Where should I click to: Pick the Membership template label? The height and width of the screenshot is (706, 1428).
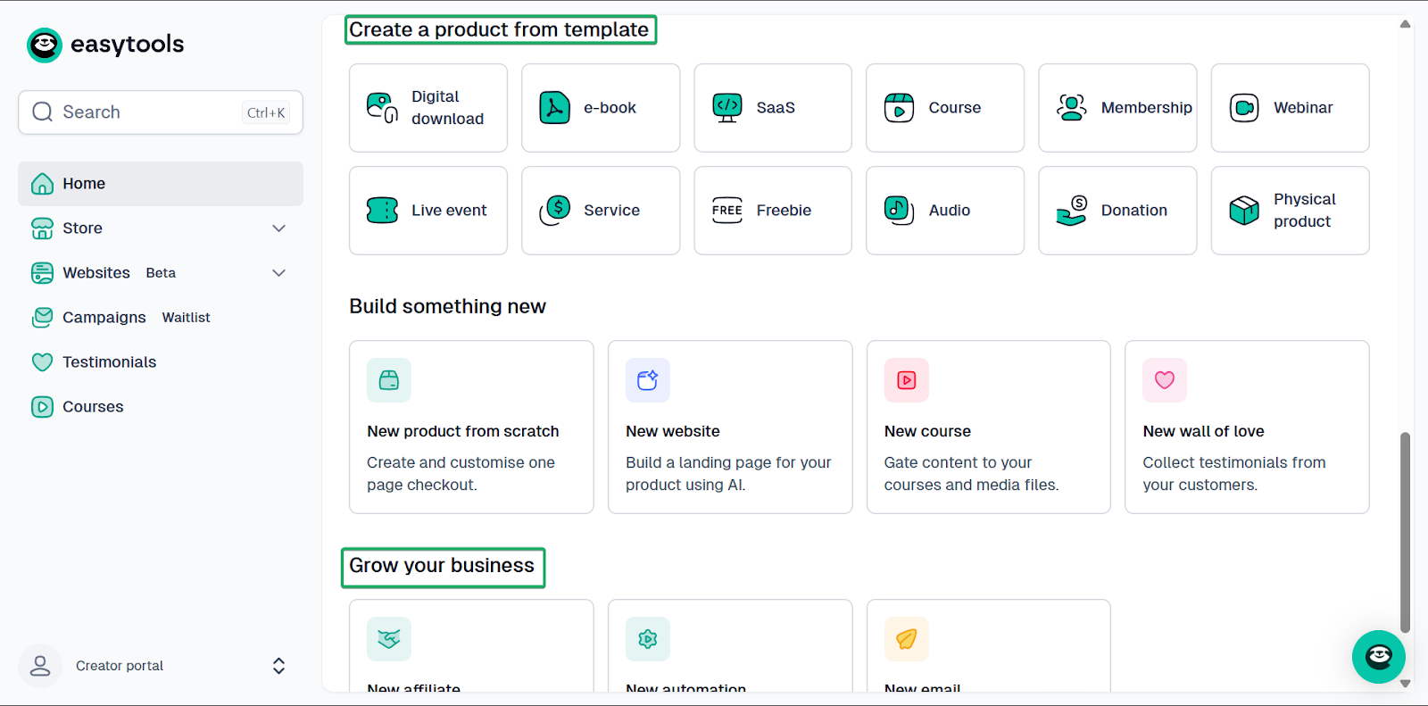tap(1146, 108)
